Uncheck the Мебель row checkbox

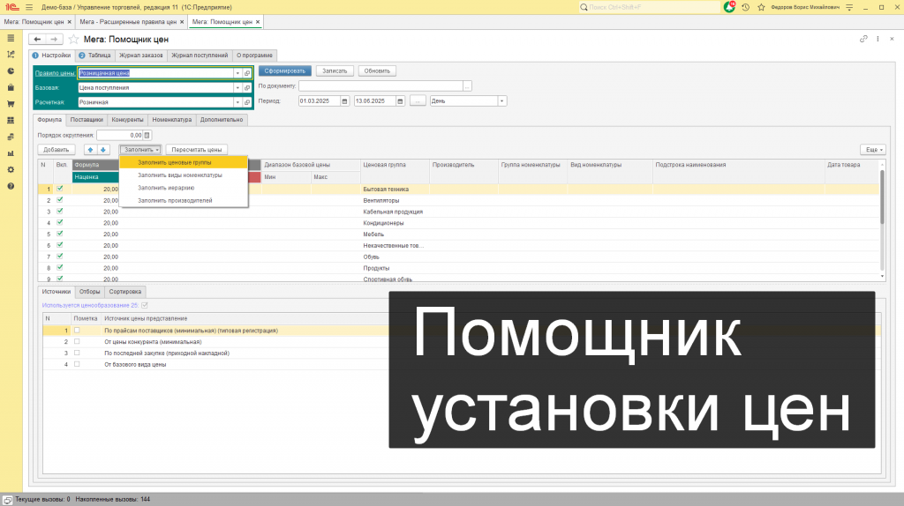[x=60, y=234]
